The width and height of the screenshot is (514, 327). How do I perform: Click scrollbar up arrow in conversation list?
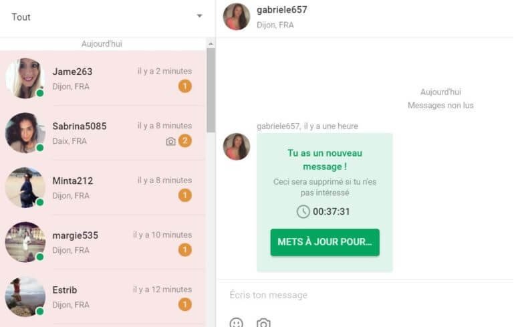point(211,43)
